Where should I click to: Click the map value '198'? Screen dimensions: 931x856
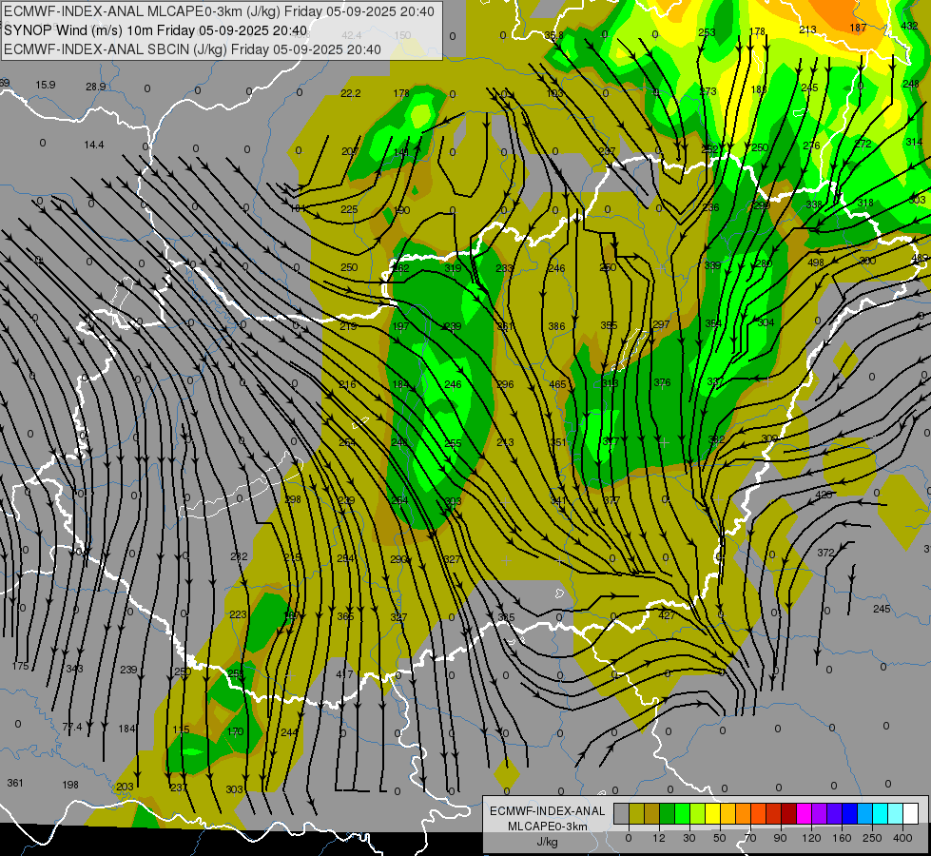(70, 785)
